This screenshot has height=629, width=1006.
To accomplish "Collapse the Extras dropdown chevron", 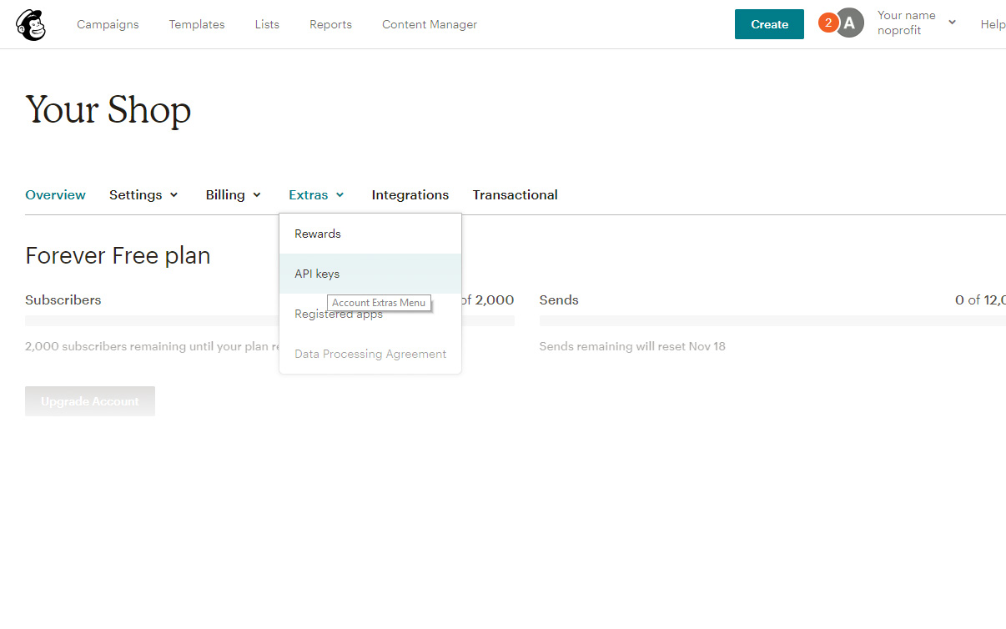I will tap(340, 195).
